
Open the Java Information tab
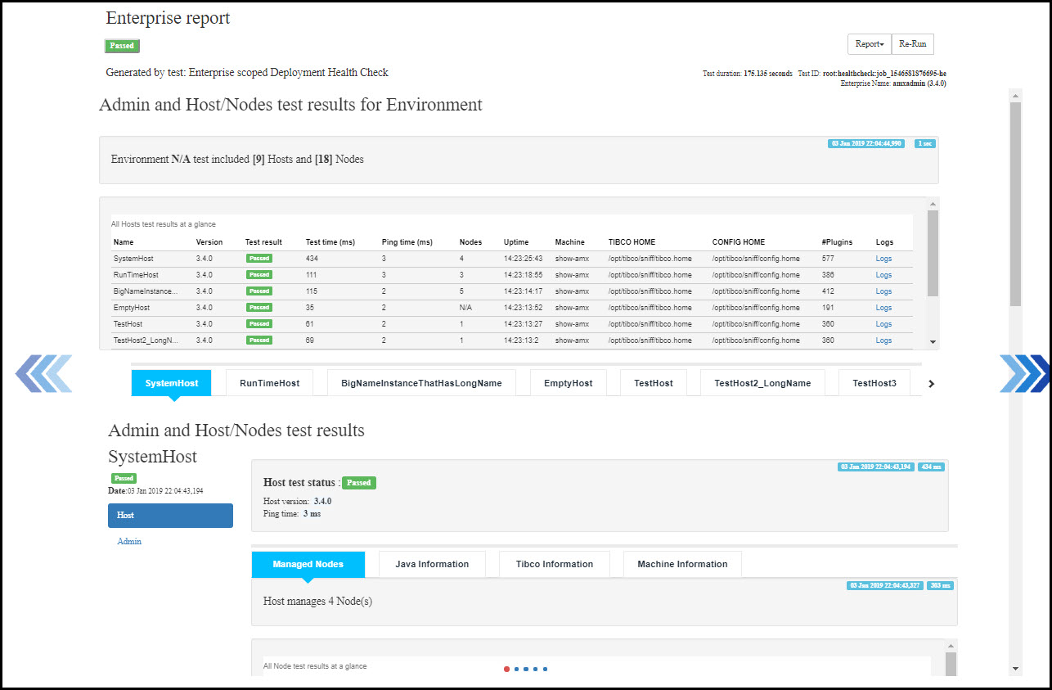click(432, 564)
